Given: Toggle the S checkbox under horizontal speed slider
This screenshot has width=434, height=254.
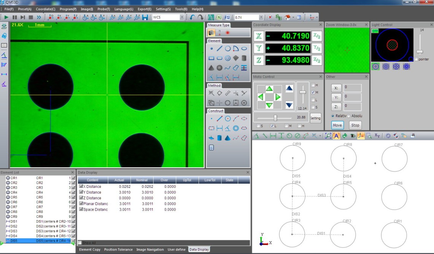Looking at the screenshot, I should (x=258, y=126).
